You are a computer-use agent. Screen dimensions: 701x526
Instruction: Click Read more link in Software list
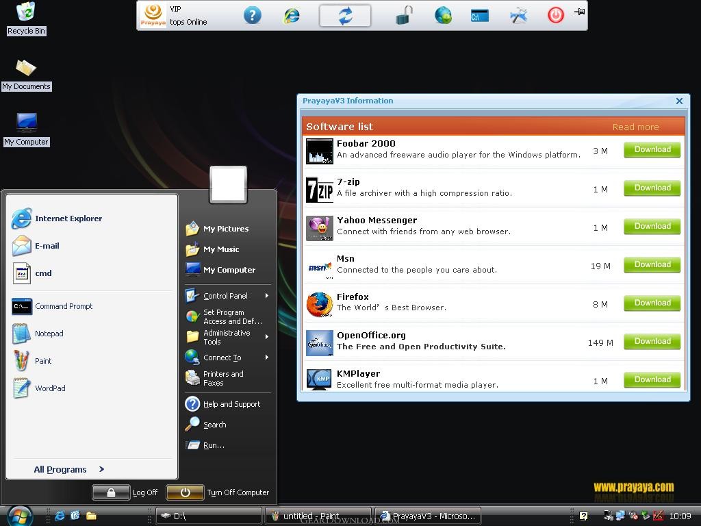(635, 127)
